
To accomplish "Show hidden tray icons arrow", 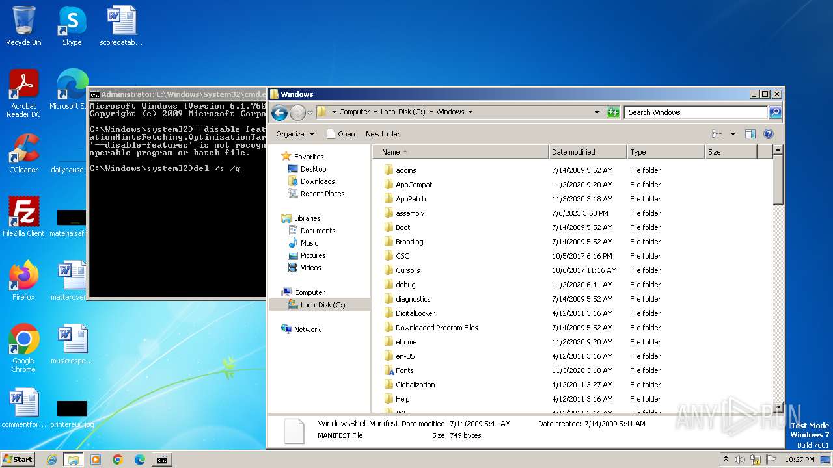I will pyautogui.click(x=726, y=460).
